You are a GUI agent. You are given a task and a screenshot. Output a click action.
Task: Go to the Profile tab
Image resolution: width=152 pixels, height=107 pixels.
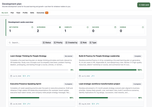pyautogui.click(x=25, y=13)
